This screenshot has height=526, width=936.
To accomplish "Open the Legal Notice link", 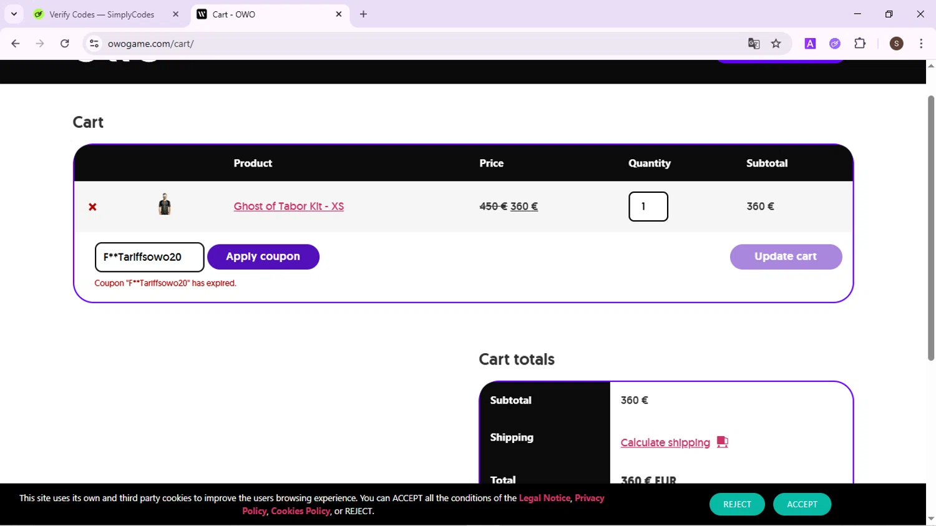I will coord(545,498).
